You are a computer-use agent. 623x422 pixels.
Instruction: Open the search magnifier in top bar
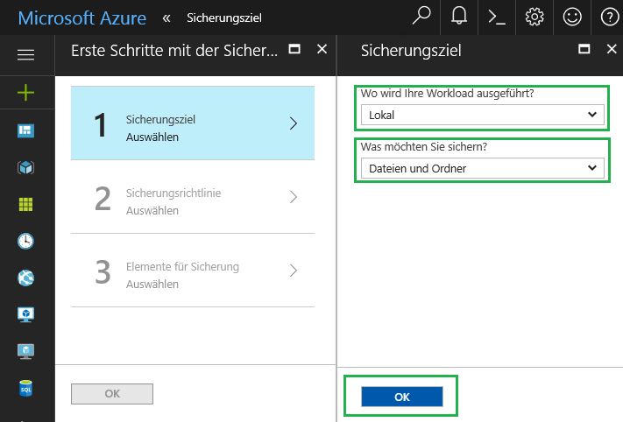click(x=421, y=17)
